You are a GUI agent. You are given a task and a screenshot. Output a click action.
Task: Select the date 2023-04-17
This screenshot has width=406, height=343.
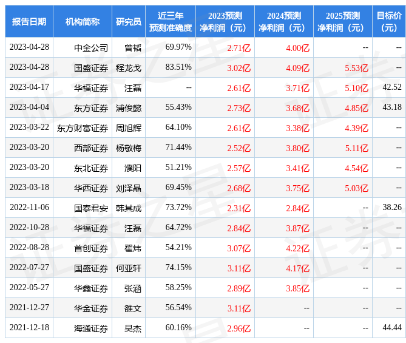point(29,87)
